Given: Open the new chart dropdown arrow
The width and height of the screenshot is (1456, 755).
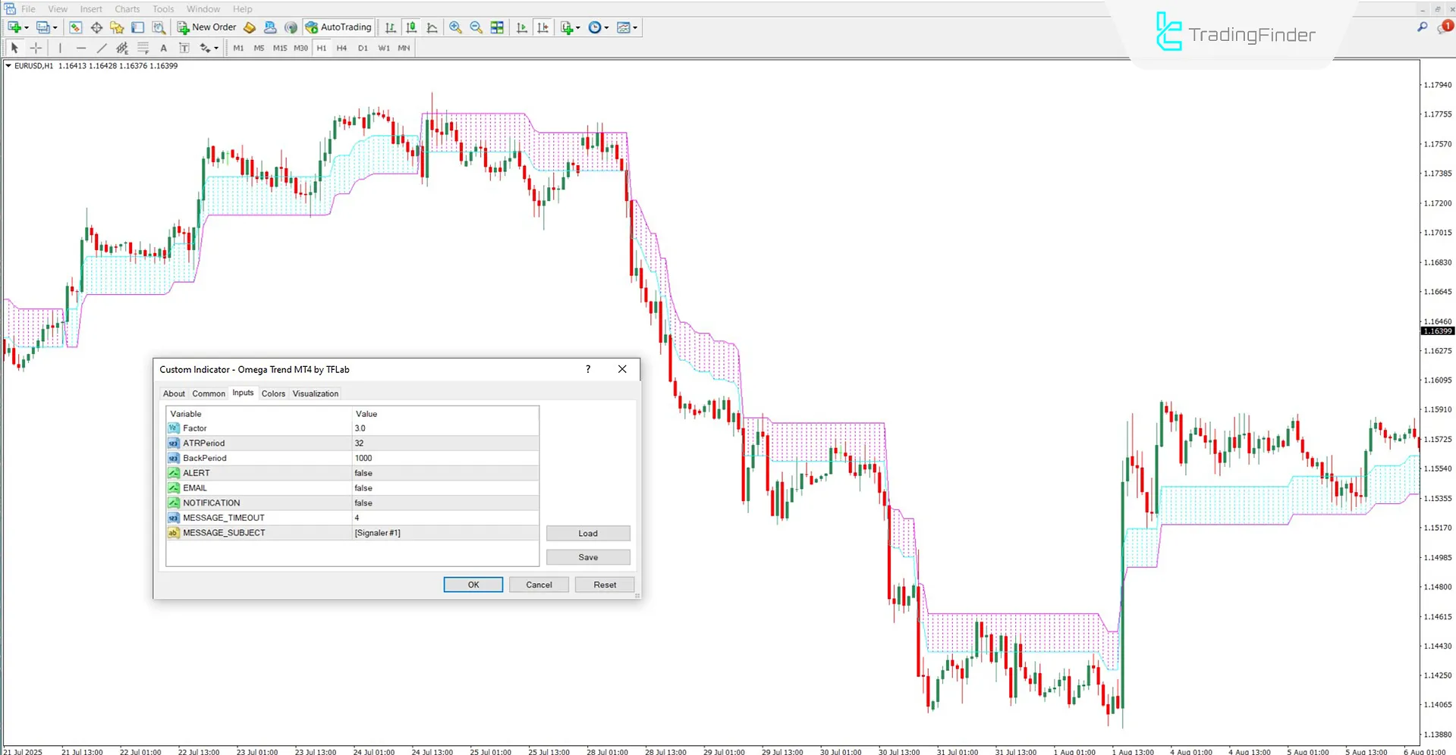Looking at the screenshot, I should click(26, 27).
